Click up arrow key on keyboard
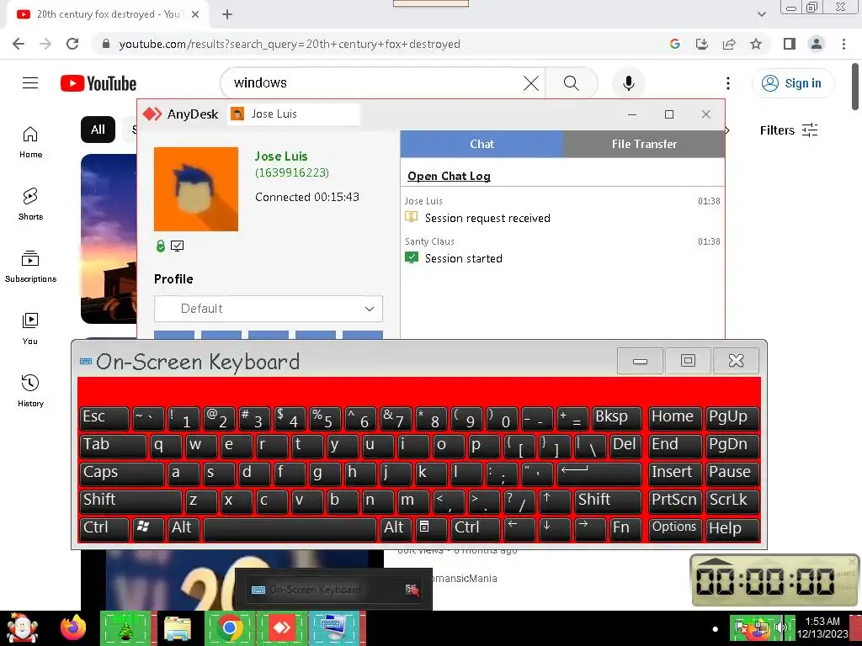862x646 pixels. point(555,500)
